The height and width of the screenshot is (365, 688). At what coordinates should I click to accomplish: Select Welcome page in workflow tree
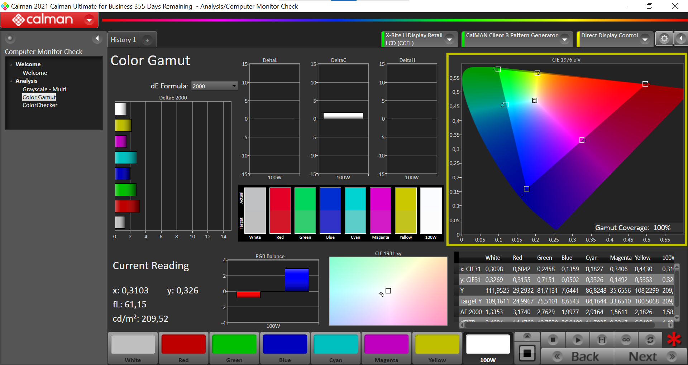(35, 73)
